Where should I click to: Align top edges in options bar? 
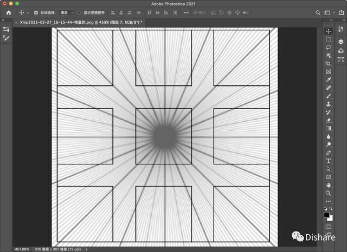(150, 13)
